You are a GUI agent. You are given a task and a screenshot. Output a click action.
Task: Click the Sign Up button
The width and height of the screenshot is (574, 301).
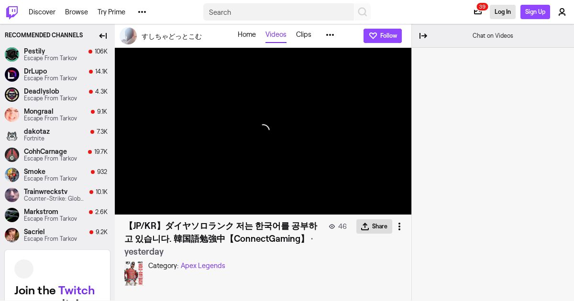535,12
